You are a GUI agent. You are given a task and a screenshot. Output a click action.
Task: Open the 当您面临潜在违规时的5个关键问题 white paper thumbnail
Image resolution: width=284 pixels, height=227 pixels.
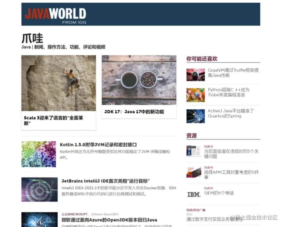tap(194, 151)
